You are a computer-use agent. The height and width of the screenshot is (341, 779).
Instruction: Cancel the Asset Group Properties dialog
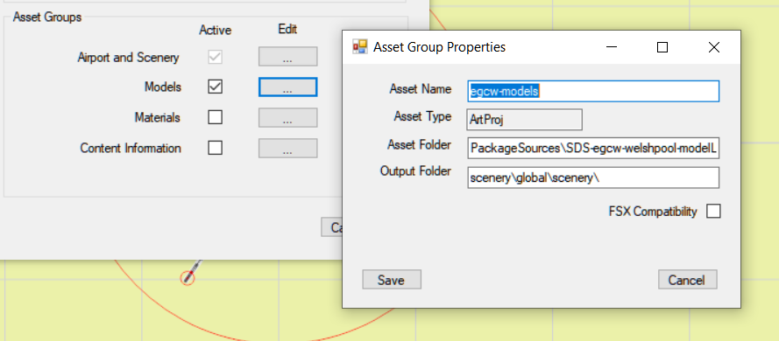pyautogui.click(x=688, y=280)
